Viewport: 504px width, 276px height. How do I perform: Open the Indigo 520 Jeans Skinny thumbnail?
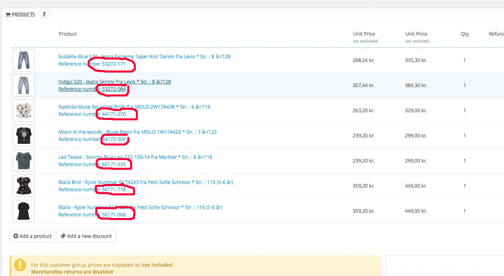(x=24, y=85)
